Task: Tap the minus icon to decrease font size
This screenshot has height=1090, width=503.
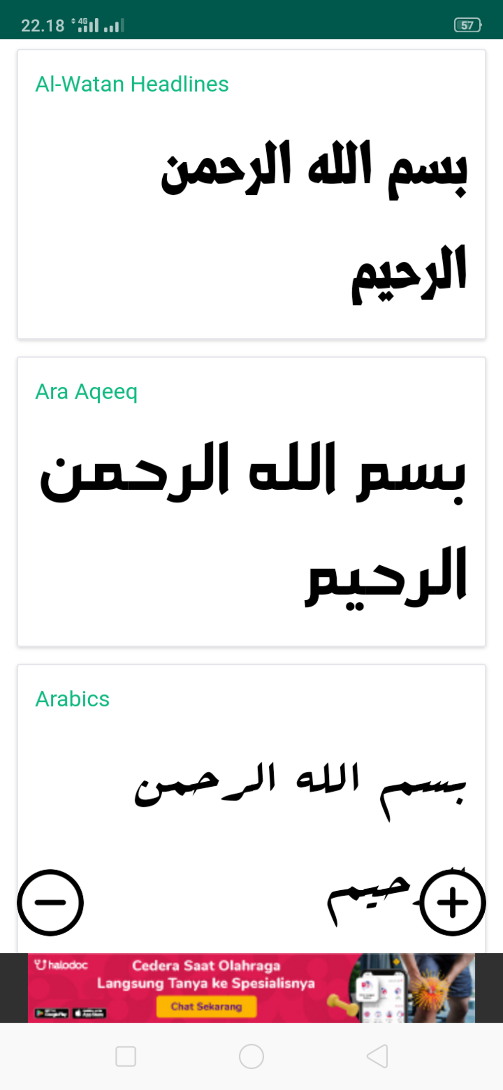Action: (x=51, y=902)
